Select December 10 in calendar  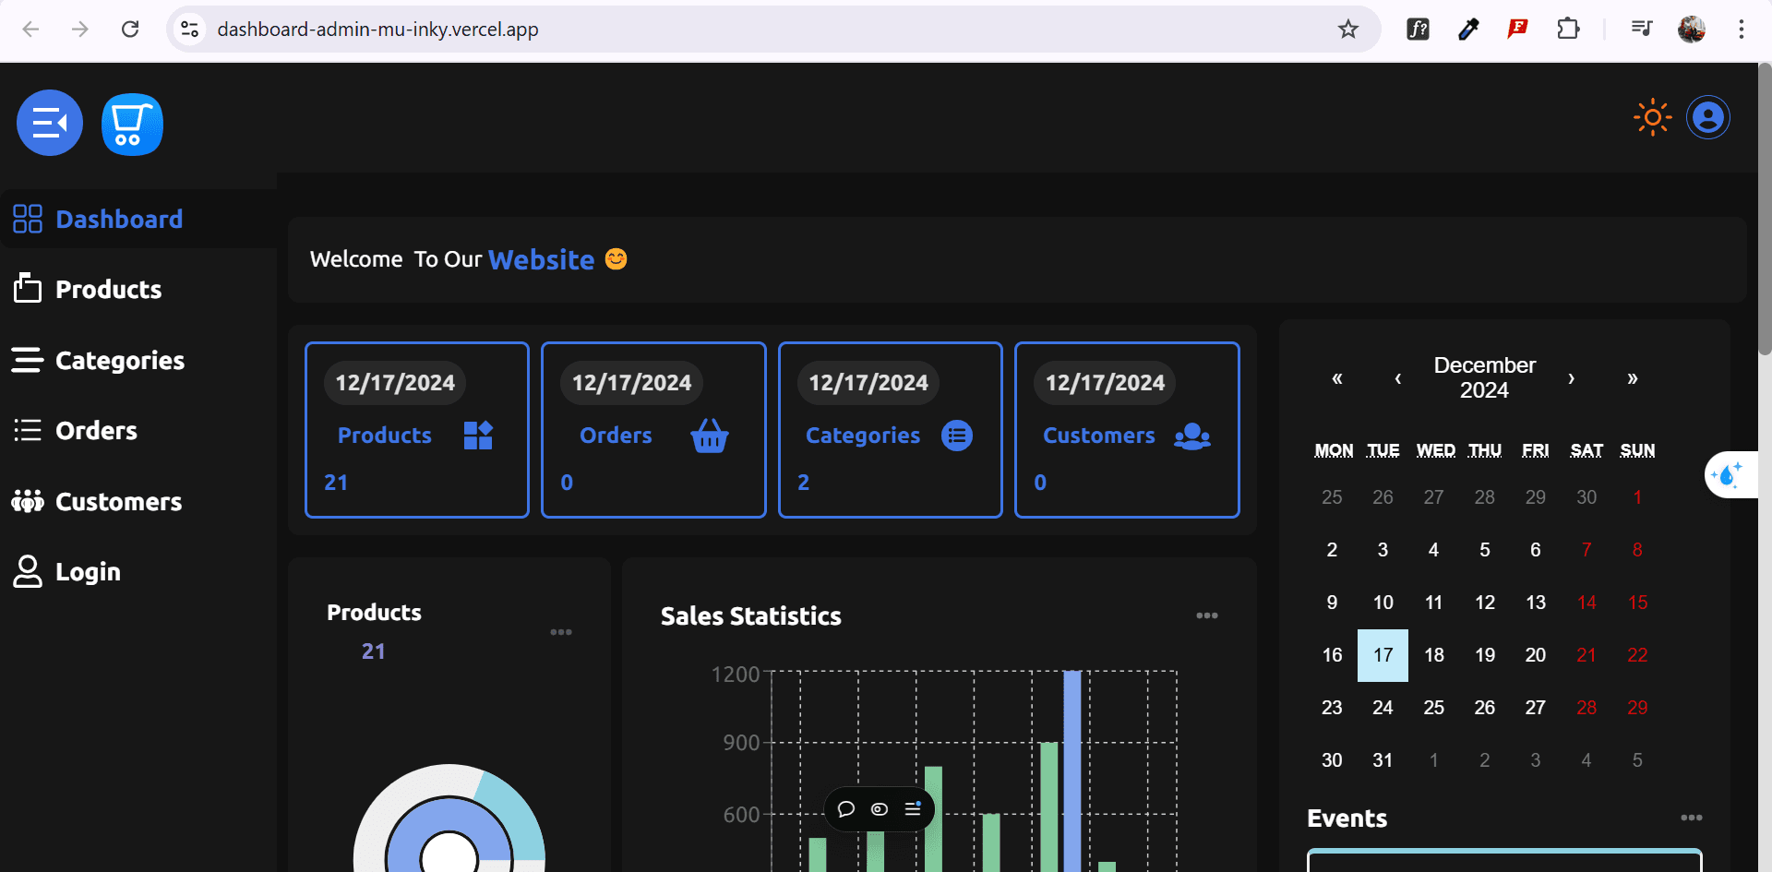coord(1383,603)
